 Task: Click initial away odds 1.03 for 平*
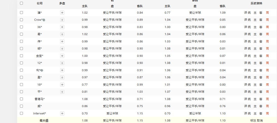pyautogui.click(x=140, y=92)
